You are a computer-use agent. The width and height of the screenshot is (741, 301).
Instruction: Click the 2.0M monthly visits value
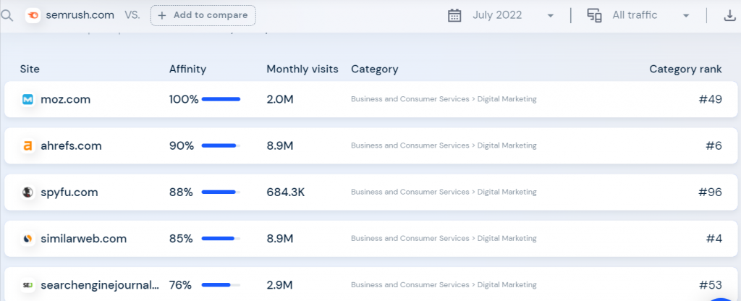click(x=280, y=100)
